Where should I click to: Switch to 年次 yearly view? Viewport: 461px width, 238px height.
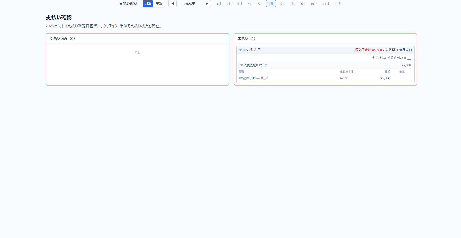[x=159, y=4]
